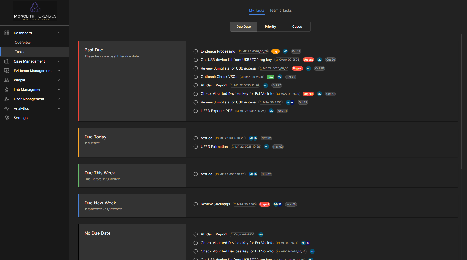Select the My Tasks tab
This screenshot has height=260, width=467.
(257, 10)
